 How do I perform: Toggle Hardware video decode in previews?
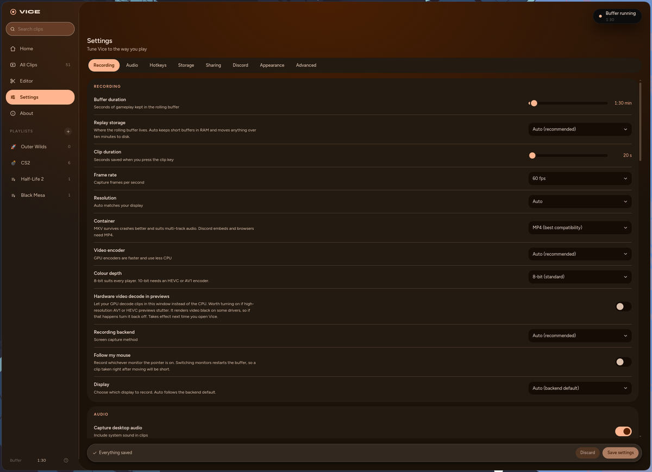click(623, 307)
